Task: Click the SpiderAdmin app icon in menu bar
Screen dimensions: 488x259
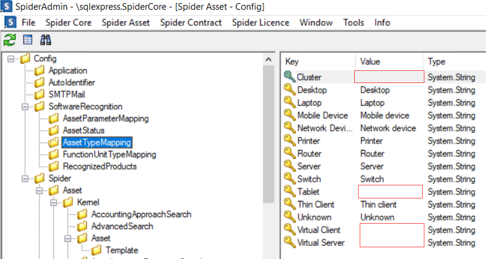Action: 10,22
